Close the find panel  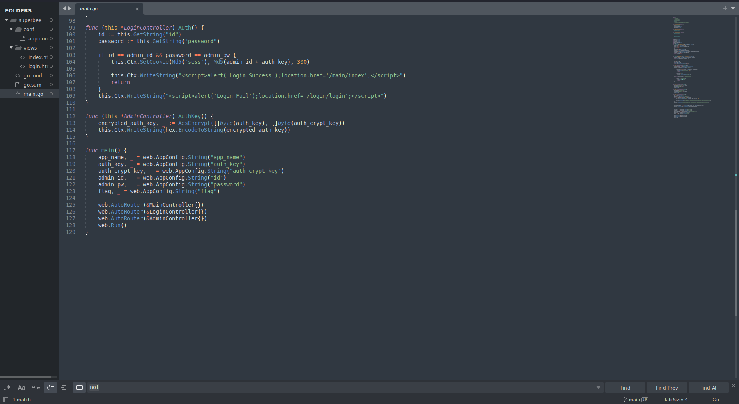click(x=733, y=386)
